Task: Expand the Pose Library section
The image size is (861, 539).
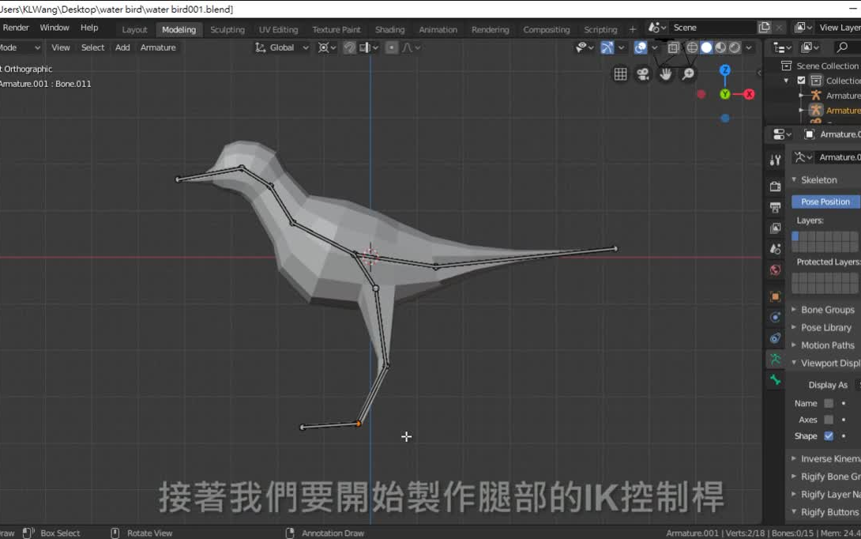Action: [823, 327]
